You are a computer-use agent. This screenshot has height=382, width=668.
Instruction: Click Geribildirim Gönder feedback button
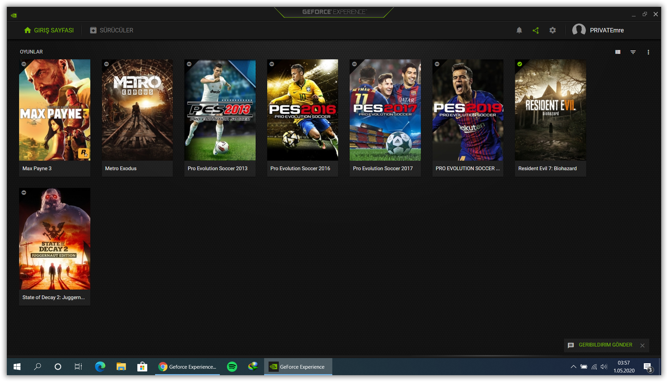605,345
